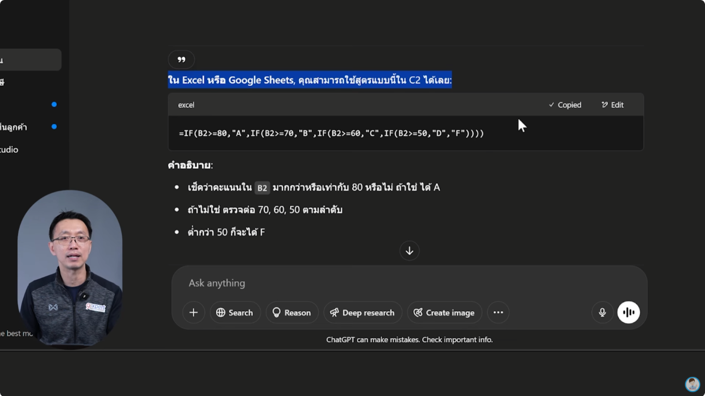The height and width of the screenshot is (396, 705).
Task: Click the microphone dictation icon
Action: click(x=602, y=312)
